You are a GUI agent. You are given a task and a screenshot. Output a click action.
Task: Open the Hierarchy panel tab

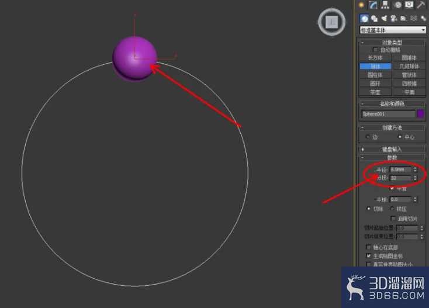385,5
